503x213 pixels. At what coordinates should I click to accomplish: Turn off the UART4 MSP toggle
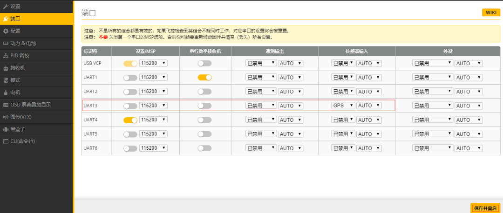point(130,120)
